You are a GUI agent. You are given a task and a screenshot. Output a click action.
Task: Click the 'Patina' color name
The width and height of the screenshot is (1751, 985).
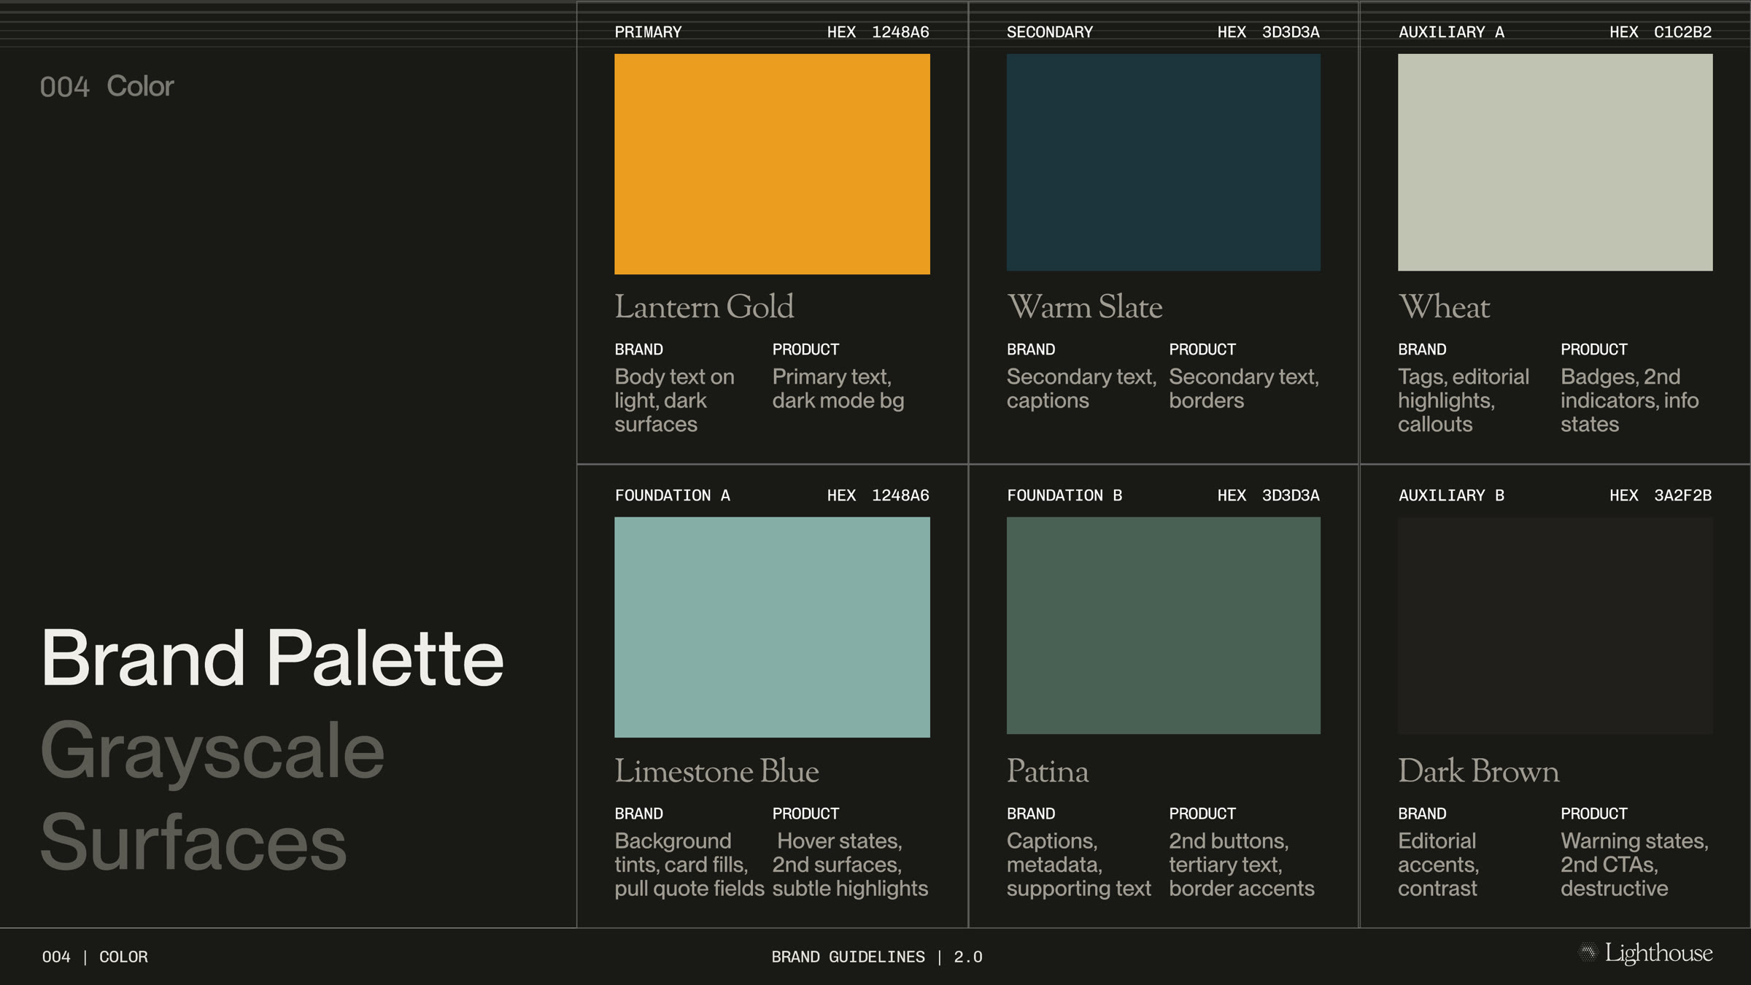(1048, 770)
